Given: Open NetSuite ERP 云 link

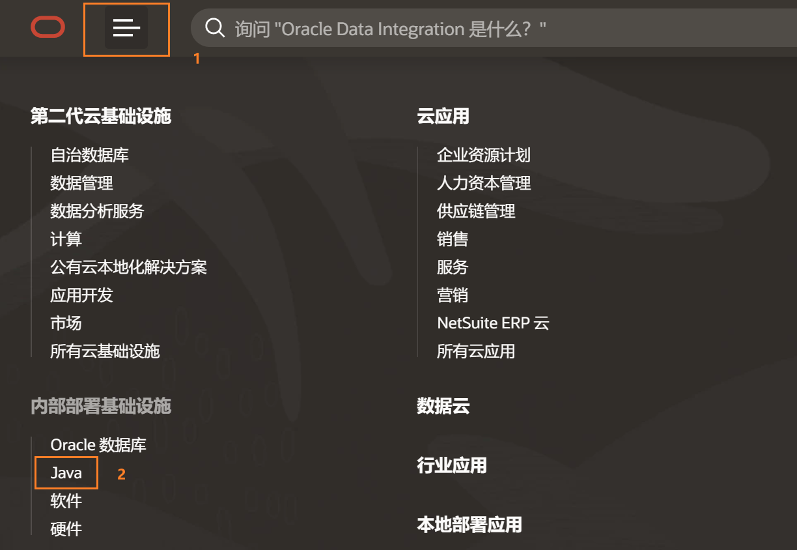Looking at the screenshot, I should 493,323.
